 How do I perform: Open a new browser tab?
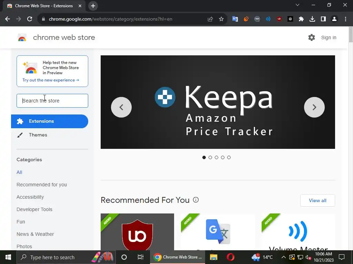[93, 6]
